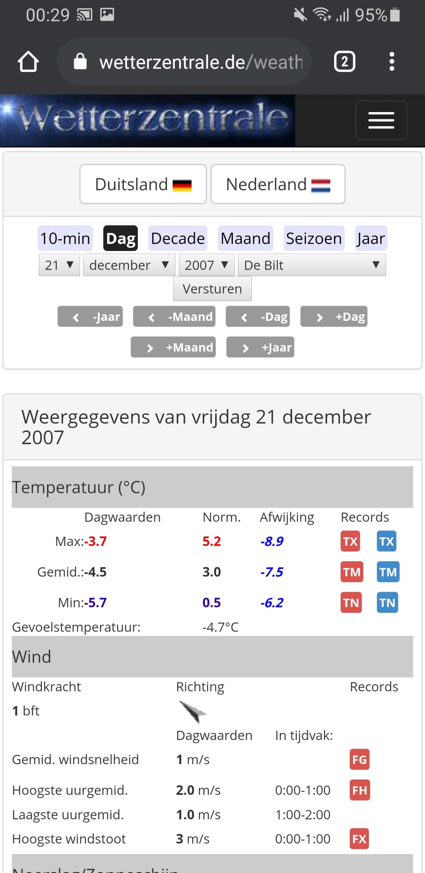This screenshot has width=425, height=873.
Task: Switch to the 10-min tab
Action: pos(65,239)
